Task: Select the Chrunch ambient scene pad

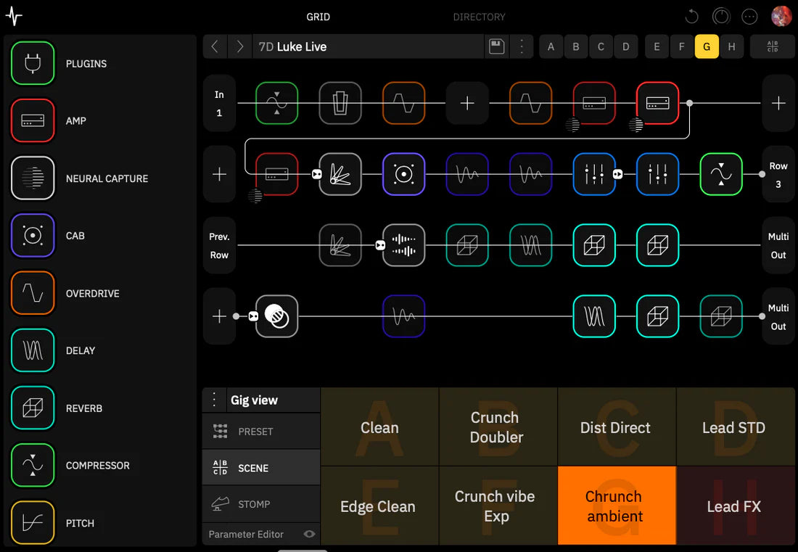Action: [x=616, y=506]
